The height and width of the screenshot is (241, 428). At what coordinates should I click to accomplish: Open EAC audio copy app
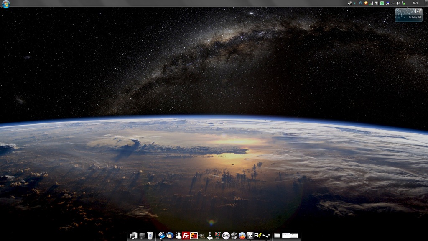226,236
